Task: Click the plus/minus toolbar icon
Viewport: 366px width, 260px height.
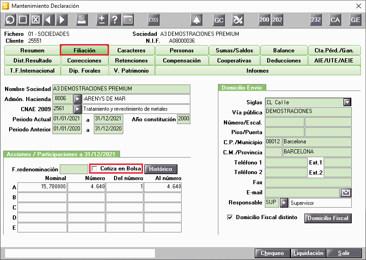Action: tap(102, 20)
